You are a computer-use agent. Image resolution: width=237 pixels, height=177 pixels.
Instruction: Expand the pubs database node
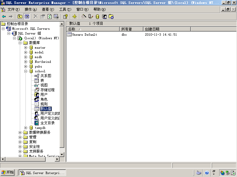(25, 67)
